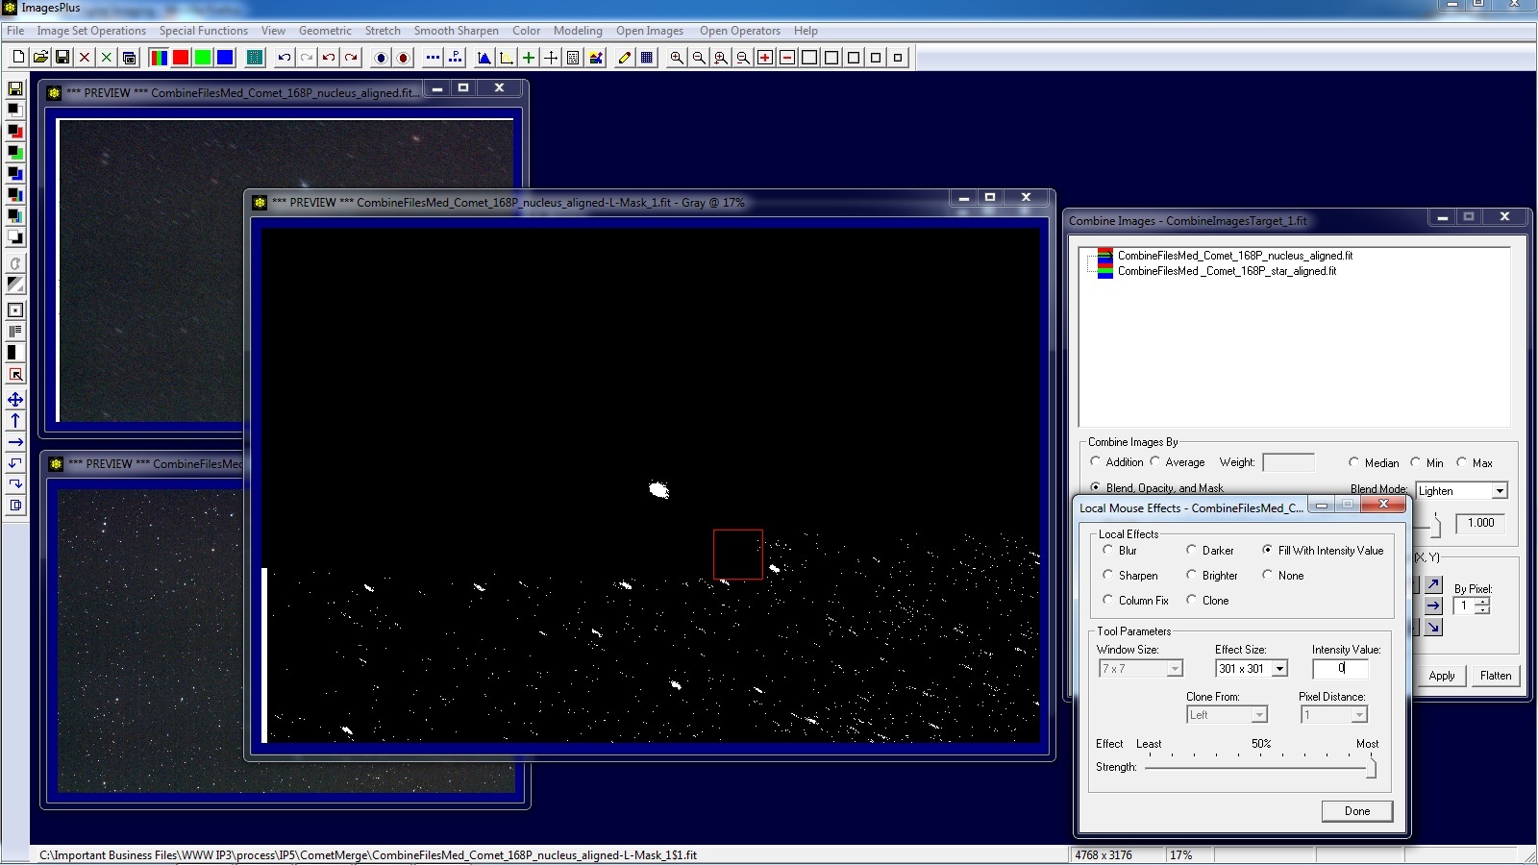The width and height of the screenshot is (1538, 865).
Task: Select the Blur local effect
Action: tap(1120, 551)
